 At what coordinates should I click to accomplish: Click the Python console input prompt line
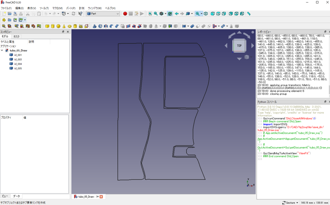pyautogui.click(x=293, y=159)
